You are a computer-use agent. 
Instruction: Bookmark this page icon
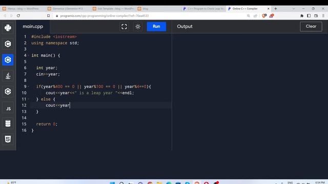point(48,16)
